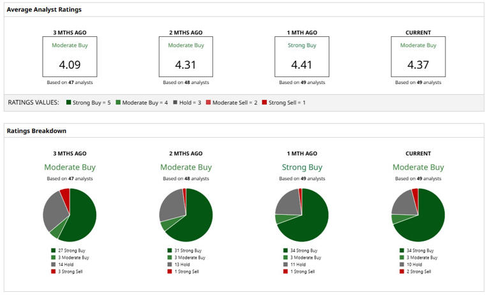This screenshot has height=295, width=490.
Task: Click the 14 Hold legend icon
Action: pos(54,264)
